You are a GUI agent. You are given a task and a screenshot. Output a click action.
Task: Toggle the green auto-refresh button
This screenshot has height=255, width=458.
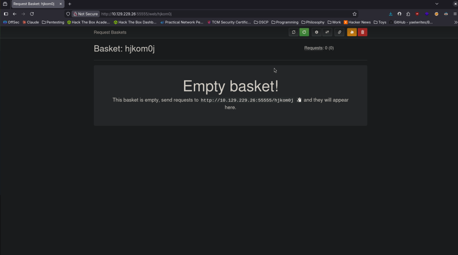click(304, 32)
